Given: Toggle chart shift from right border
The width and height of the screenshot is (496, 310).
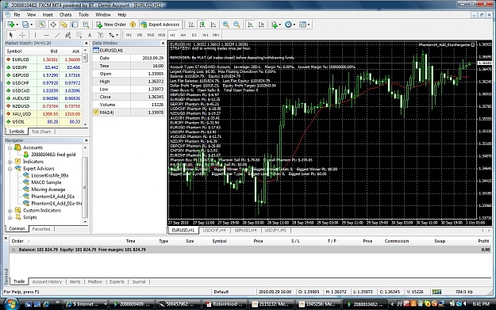Looking at the screenshot, I should tap(261, 25).
